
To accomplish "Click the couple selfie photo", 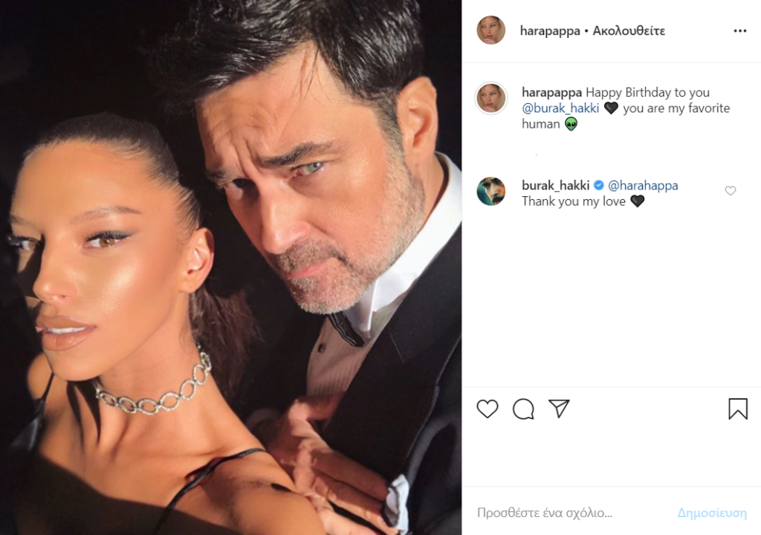I will click(230, 267).
